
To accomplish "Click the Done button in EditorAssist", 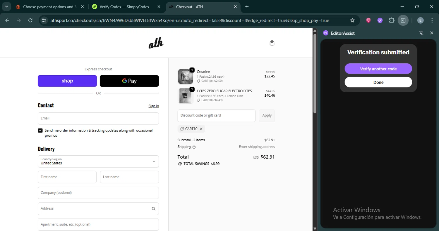I will (x=378, y=82).
